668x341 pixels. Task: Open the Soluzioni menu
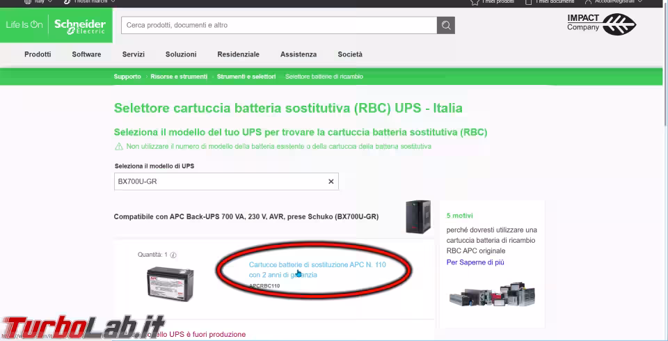pos(181,54)
